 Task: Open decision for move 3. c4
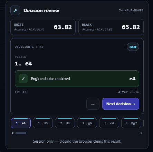[109, 123]
